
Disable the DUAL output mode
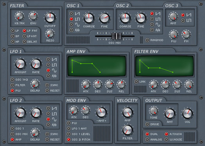[x=147, y=134]
